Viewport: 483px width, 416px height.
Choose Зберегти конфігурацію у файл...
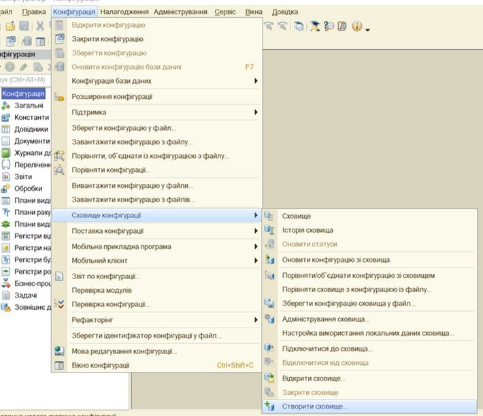click(124, 127)
